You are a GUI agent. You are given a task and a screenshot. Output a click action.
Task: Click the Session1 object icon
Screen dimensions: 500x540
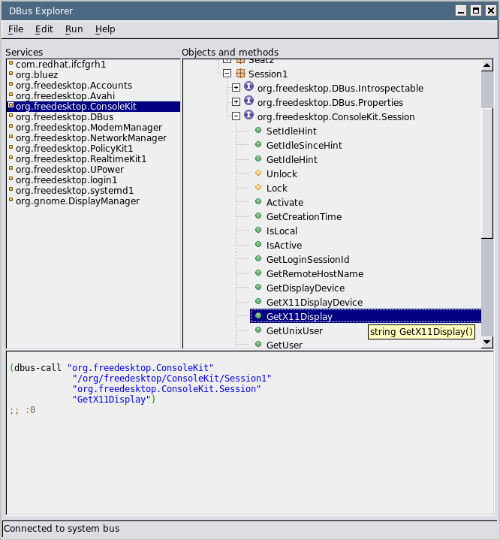pos(240,74)
